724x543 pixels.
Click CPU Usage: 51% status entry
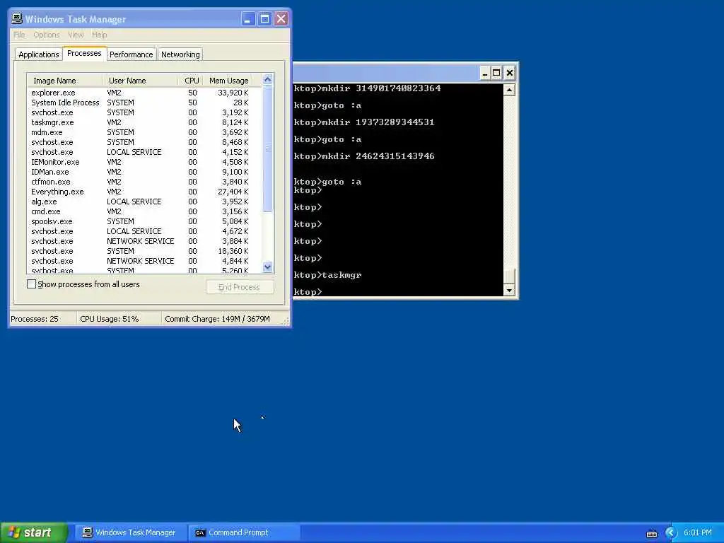[x=110, y=319]
